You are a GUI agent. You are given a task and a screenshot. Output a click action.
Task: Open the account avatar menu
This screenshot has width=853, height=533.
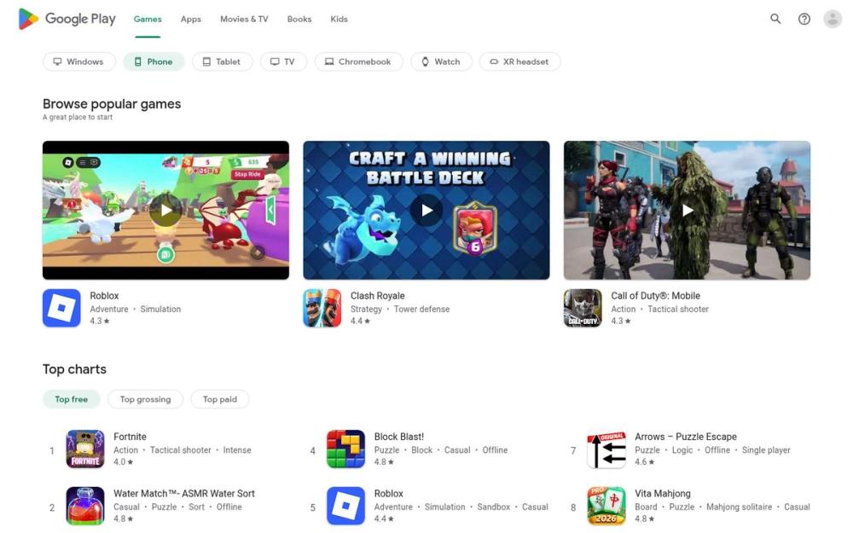833,19
